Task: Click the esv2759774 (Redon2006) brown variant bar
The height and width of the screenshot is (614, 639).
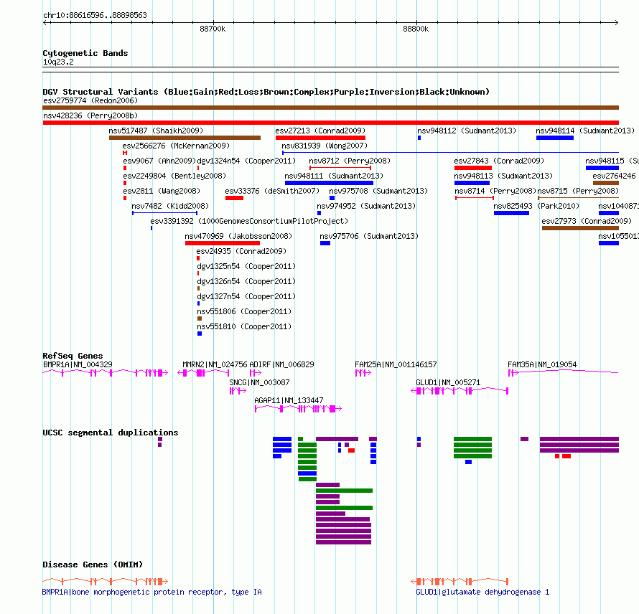Action: [x=330, y=108]
